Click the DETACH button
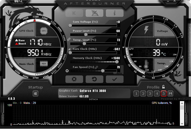 (x=93, y=99)
